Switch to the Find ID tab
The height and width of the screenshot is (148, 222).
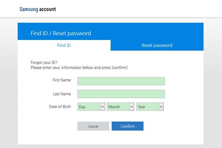(64, 45)
